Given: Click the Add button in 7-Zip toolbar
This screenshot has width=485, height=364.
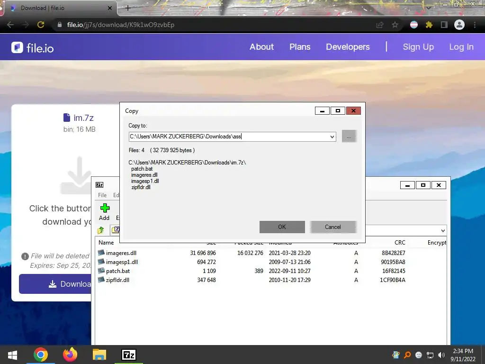Looking at the screenshot, I should click(x=105, y=212).
